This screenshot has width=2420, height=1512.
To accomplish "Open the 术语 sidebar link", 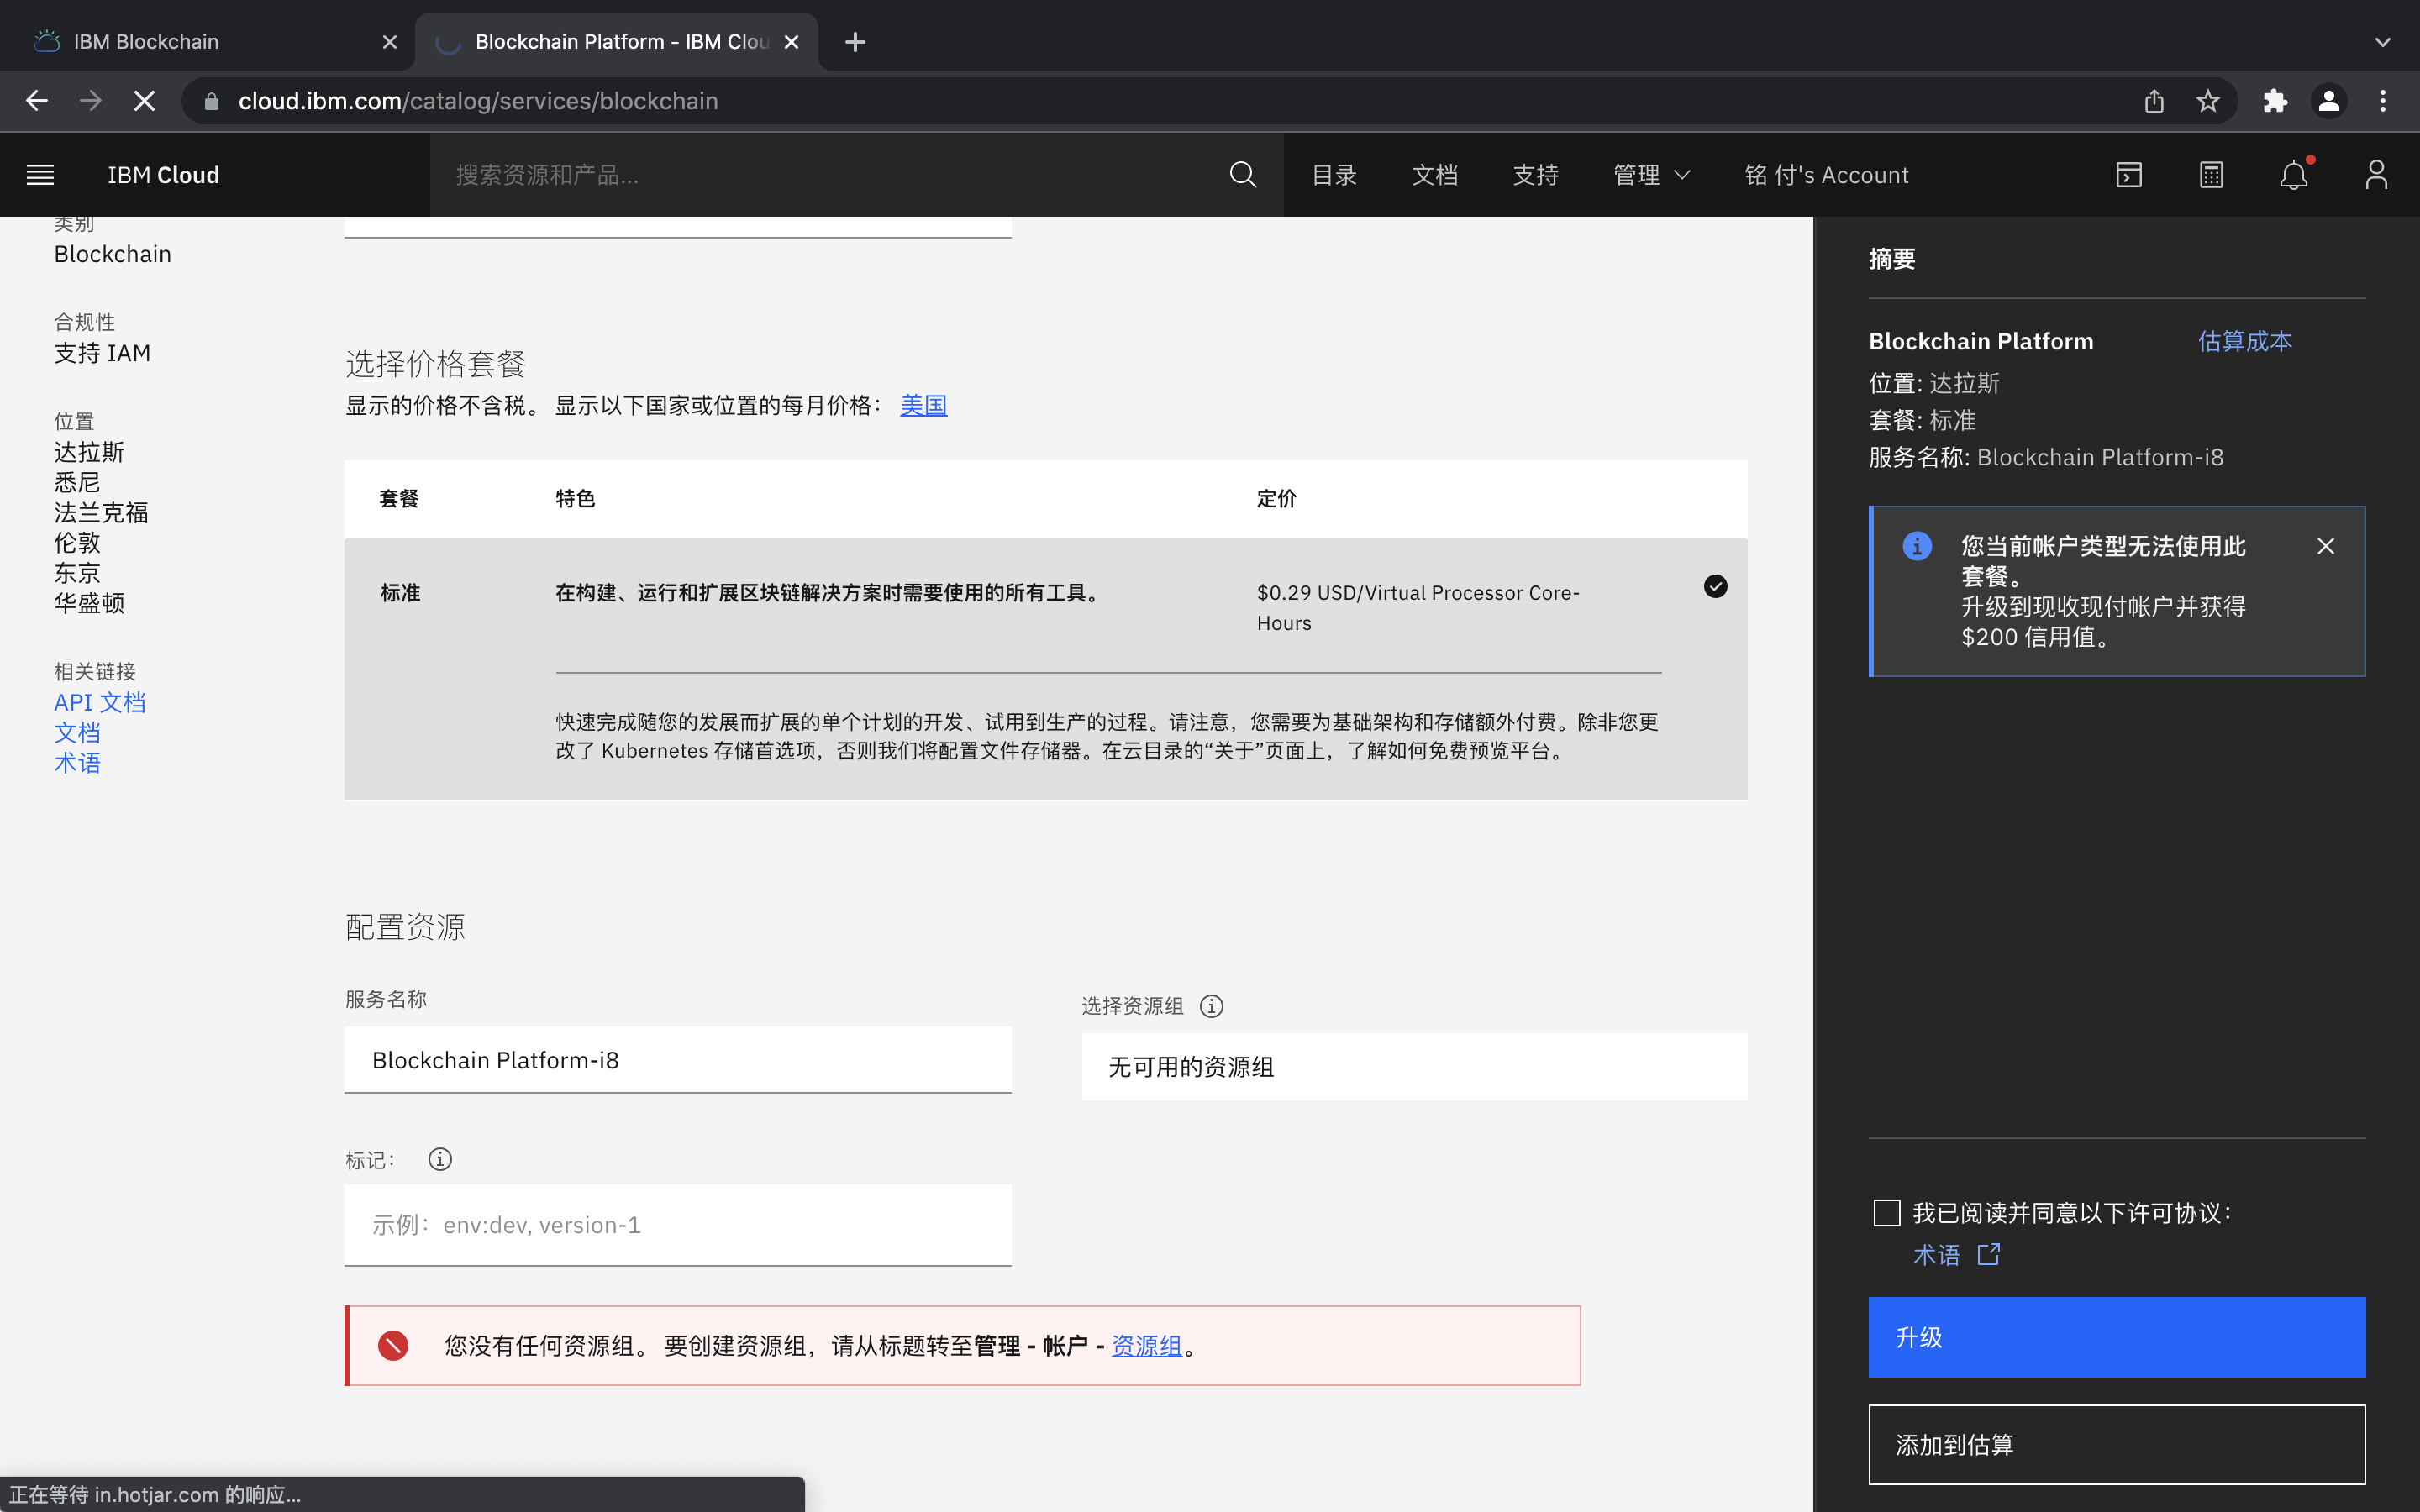I will (x=77, y=762).
